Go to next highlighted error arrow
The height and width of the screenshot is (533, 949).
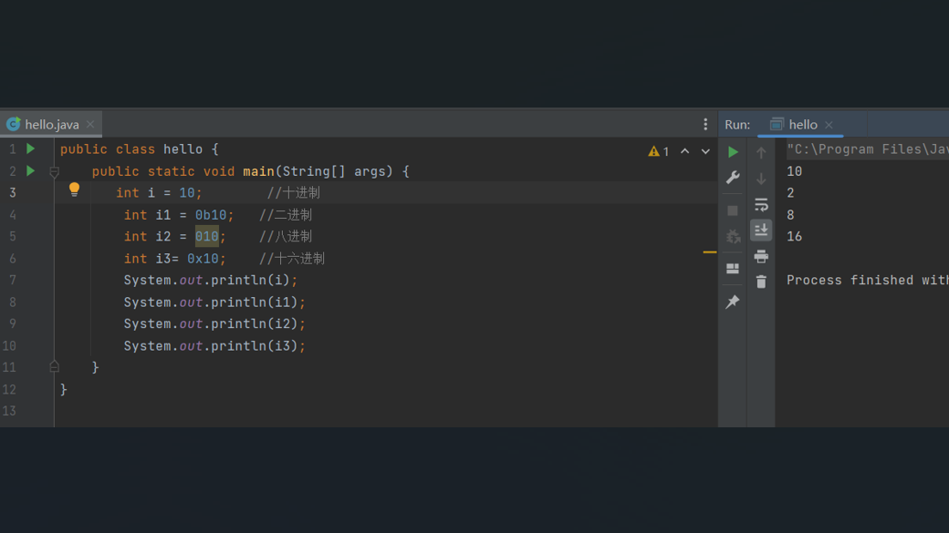705,151
